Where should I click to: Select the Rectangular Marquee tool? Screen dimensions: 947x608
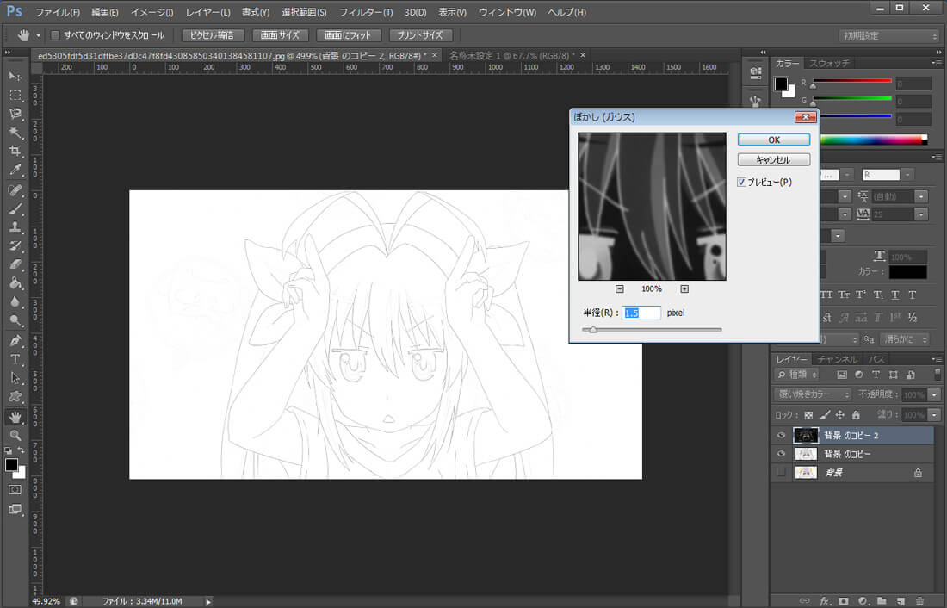(x=15, y=95)
